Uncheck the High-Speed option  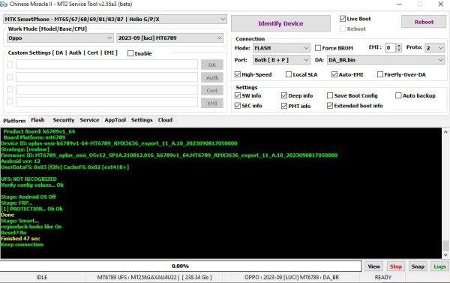(x=237, y=74)
